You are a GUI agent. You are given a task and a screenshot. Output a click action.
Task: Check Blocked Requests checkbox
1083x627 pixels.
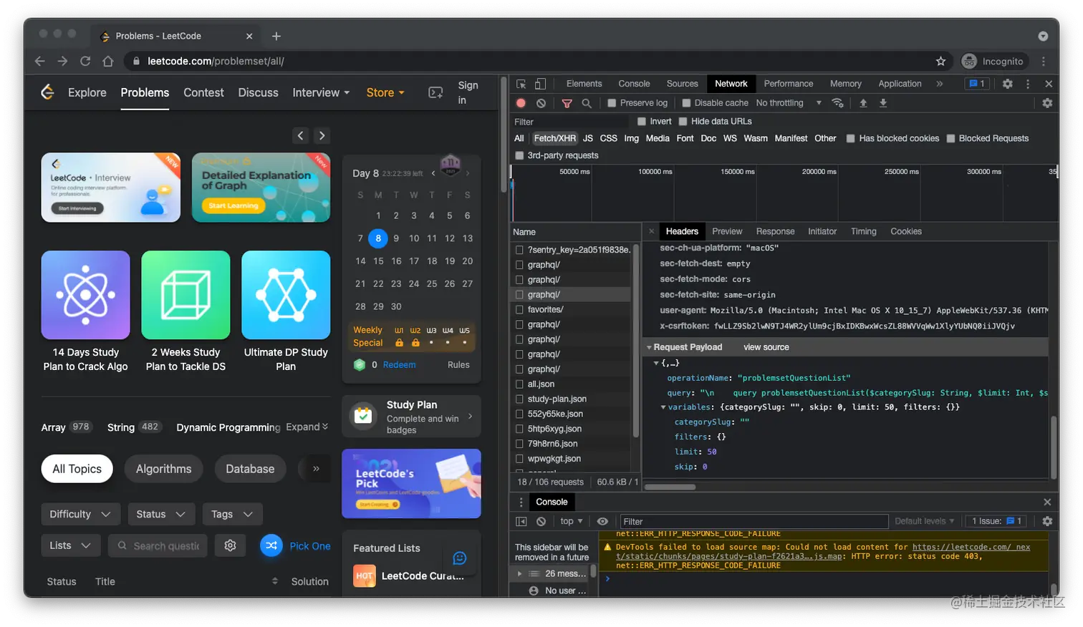pos(950,139)
